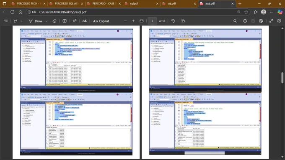This screenshot has height=160, width=285.
Task: Open zoom magnifier in address bar
Action: (x=238, y=12)
